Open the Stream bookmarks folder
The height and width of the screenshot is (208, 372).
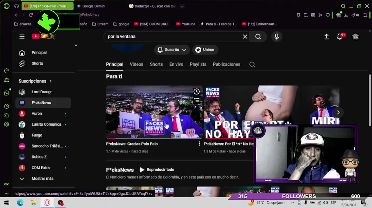100,24
